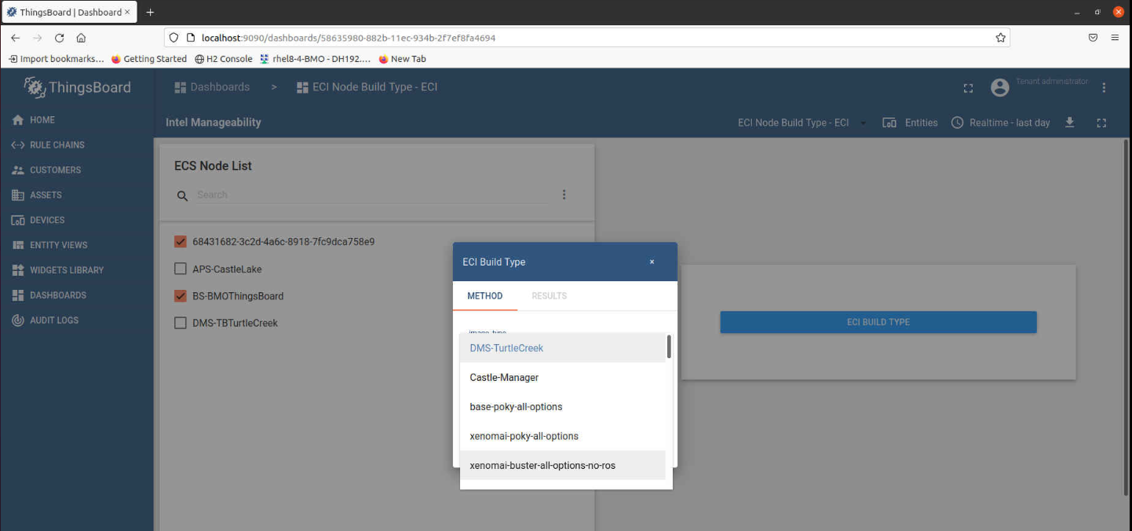This screenshot has height=531, width=1132.
Task: Open the New Tab bookmark
Action: (x=403, y=59)
